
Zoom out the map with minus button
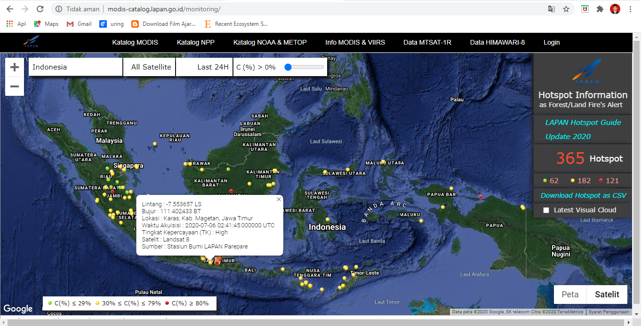15,86
